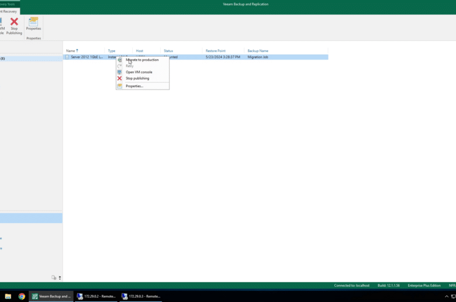Open Properties... from the context menu
This screenshot has width=456, height=302.
pyautogui.click(x=134, y=86)
